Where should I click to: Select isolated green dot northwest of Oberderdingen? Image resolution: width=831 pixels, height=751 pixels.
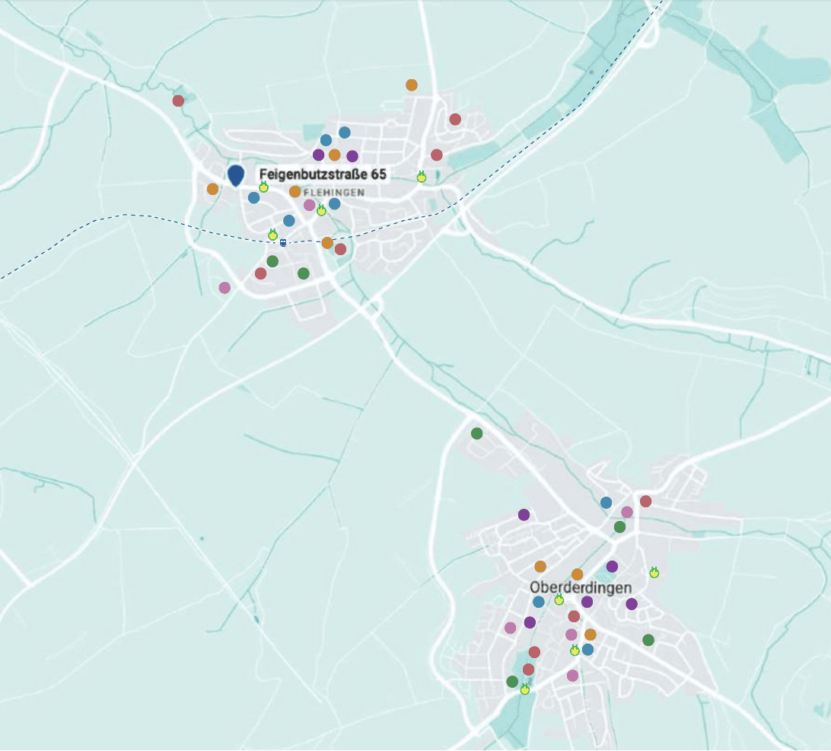pos(476,433)
